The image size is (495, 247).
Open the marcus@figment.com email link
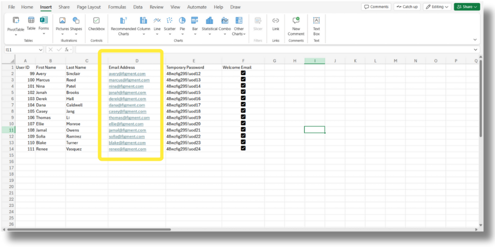click(x=129, y=80)
